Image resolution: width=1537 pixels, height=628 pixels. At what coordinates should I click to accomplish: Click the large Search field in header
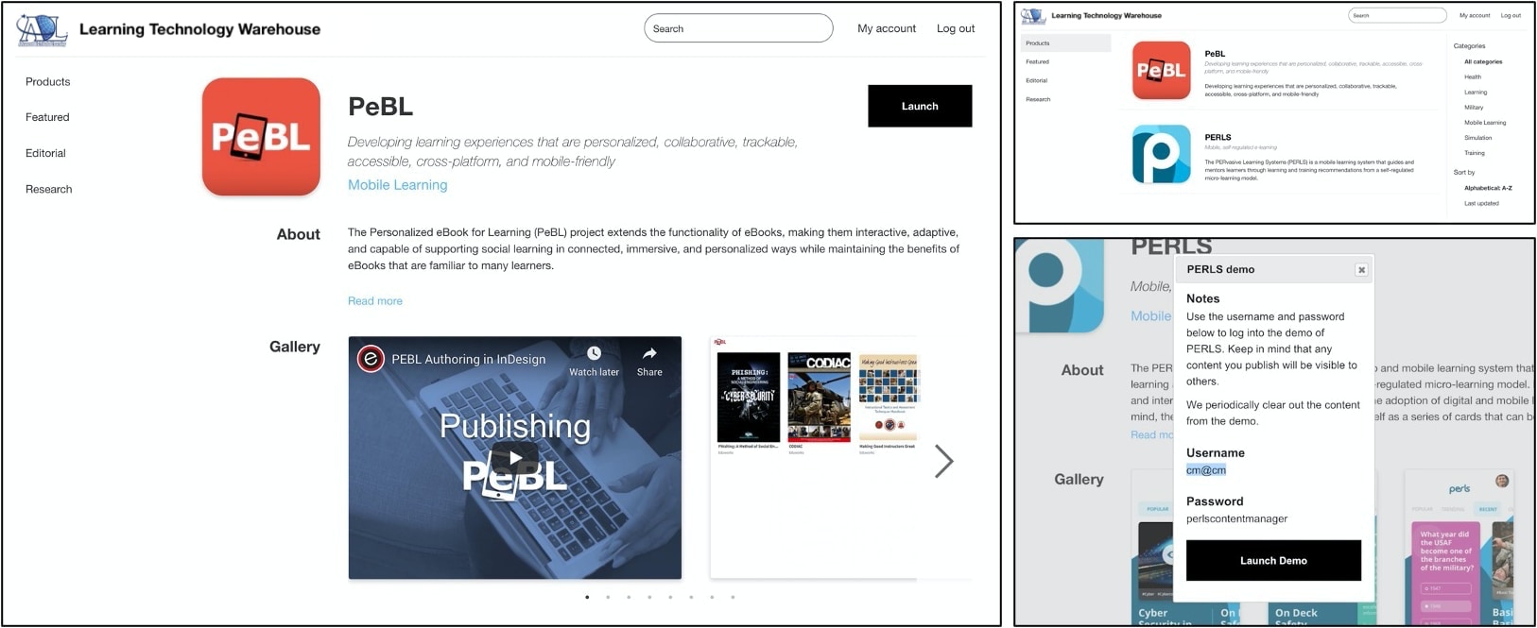[738, 28]
